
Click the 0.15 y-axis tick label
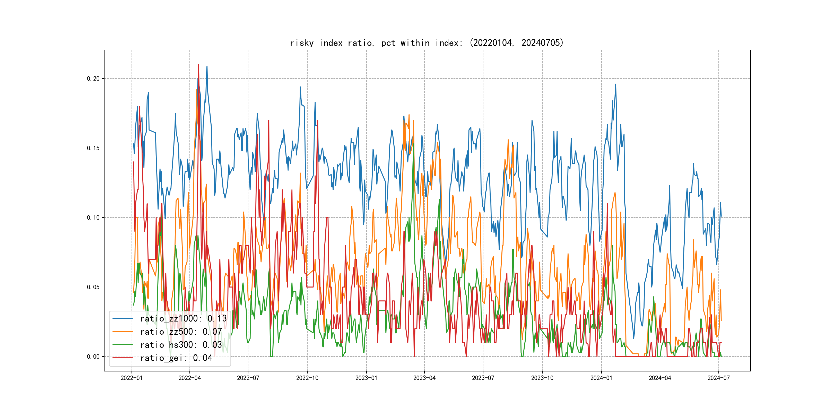93,148
